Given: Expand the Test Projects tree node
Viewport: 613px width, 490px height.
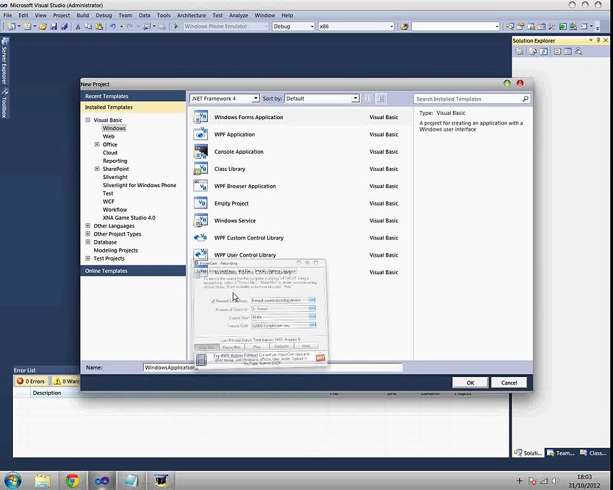Looking at the screenshot, I should point(88,259).
